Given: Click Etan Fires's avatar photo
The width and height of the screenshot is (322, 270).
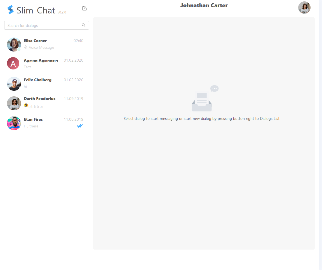Looking at the screenshot, I should pos(14,123).
